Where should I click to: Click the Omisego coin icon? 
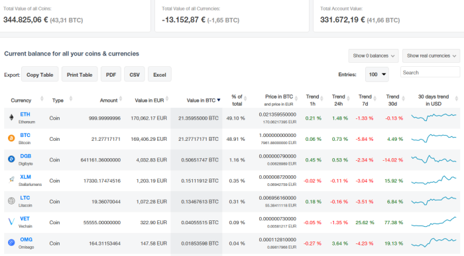click(x=11, y=242)
